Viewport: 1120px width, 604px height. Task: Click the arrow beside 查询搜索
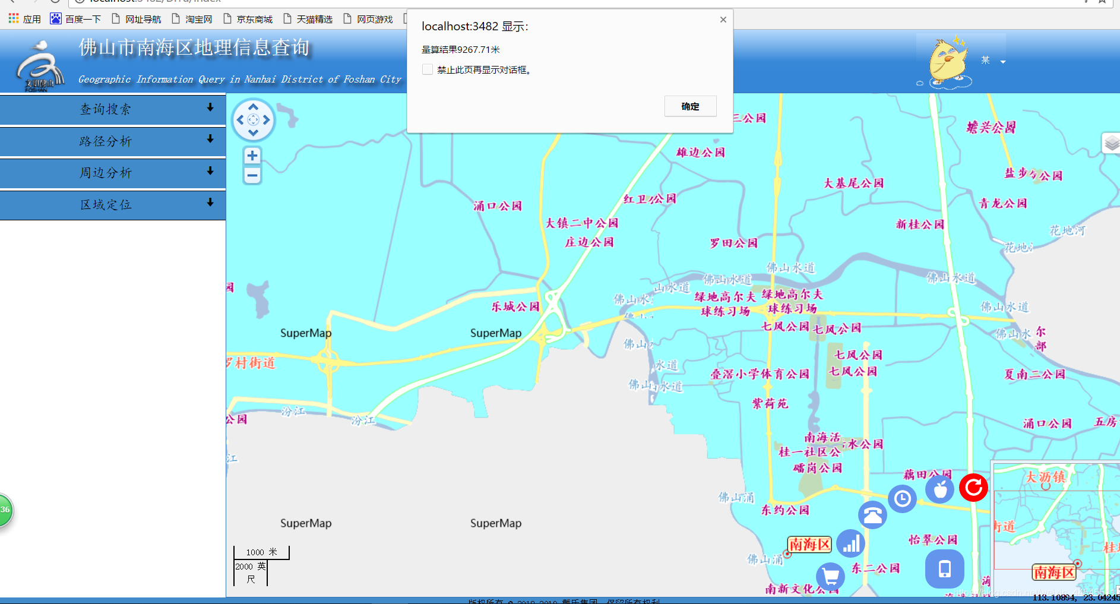210,107
